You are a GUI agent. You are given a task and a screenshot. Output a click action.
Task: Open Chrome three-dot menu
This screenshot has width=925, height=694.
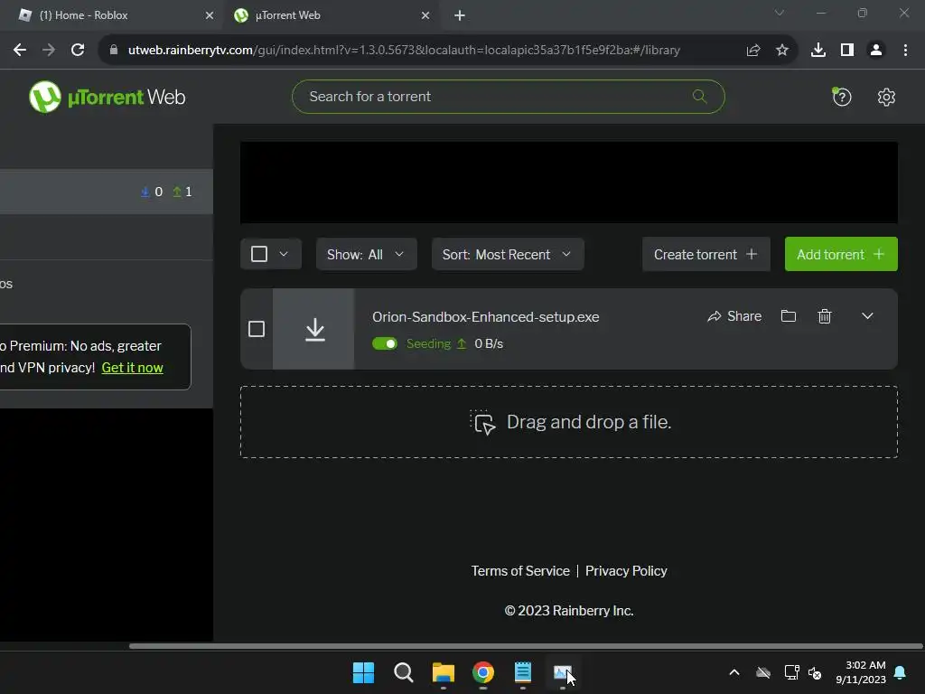[905, 51]
